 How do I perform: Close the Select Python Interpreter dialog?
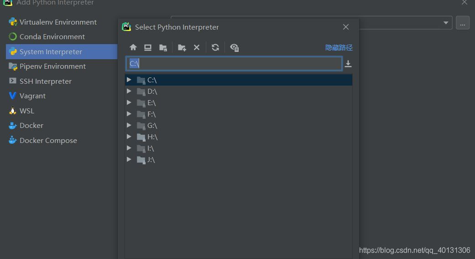(x=346, y=27)
